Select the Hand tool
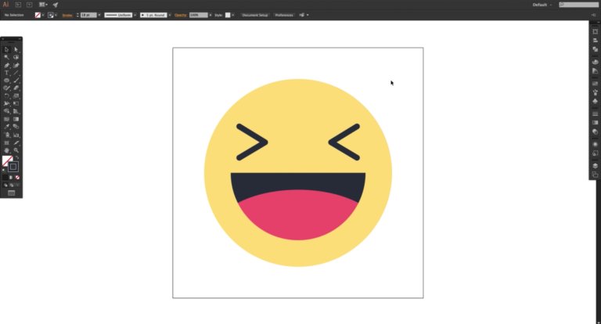The width and height of the screenshot is (601, 324). [x=6, y=150]
